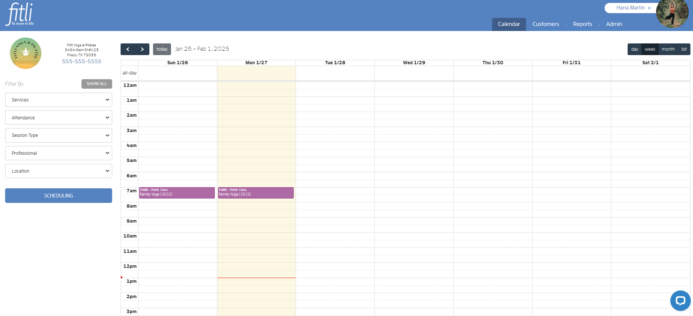Viewport: 693px width, 316px height.
Task: Expand the Session Type filter dropdown
Action: click(x=58, y=135)
